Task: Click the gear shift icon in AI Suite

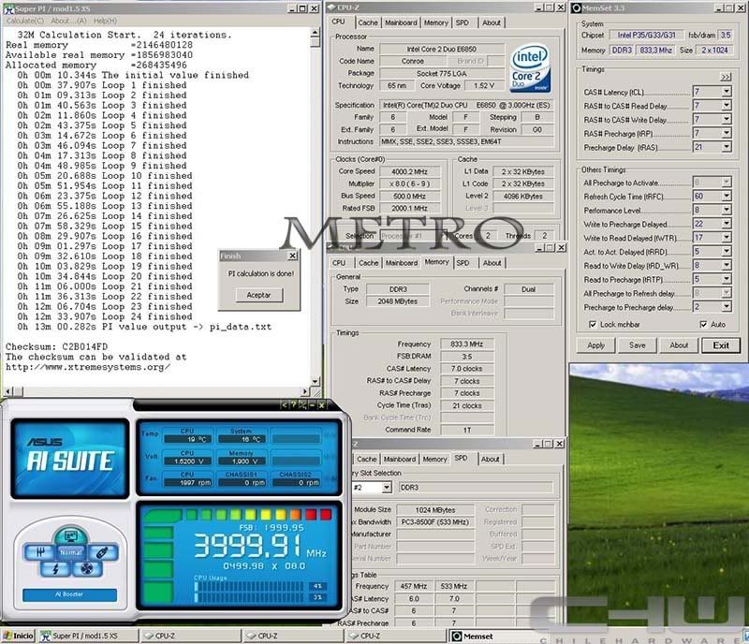Action: point(40,552)
